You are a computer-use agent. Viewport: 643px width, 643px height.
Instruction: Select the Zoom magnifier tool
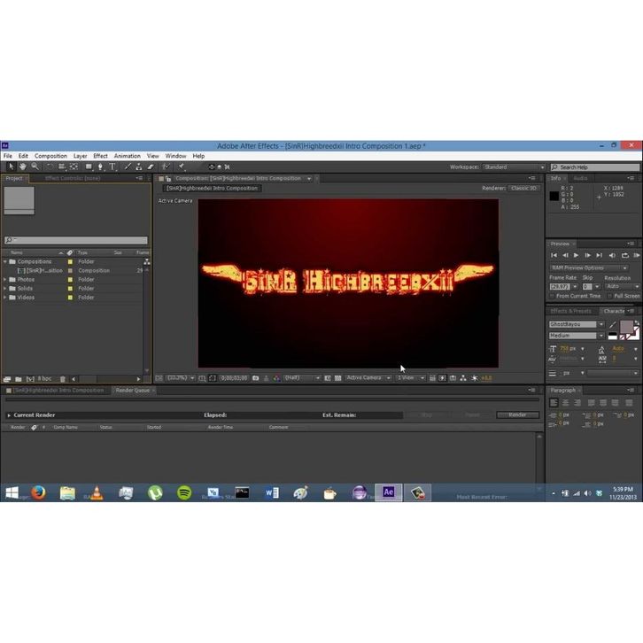tap(35, 167)
